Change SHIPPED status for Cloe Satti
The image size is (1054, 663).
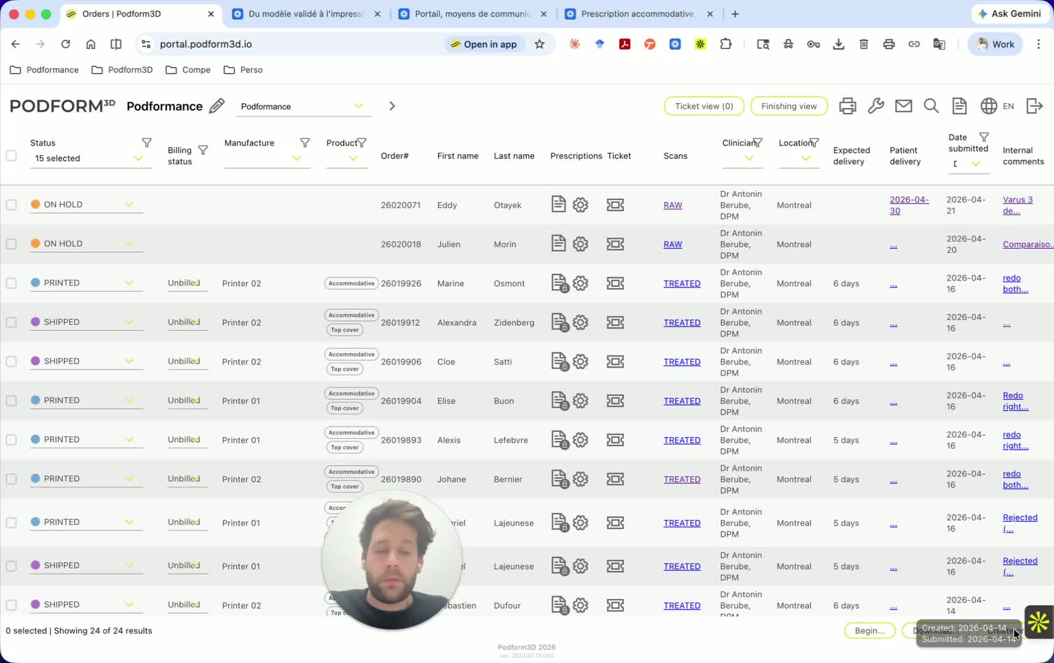pyautogui.click(x=86, y=362)
